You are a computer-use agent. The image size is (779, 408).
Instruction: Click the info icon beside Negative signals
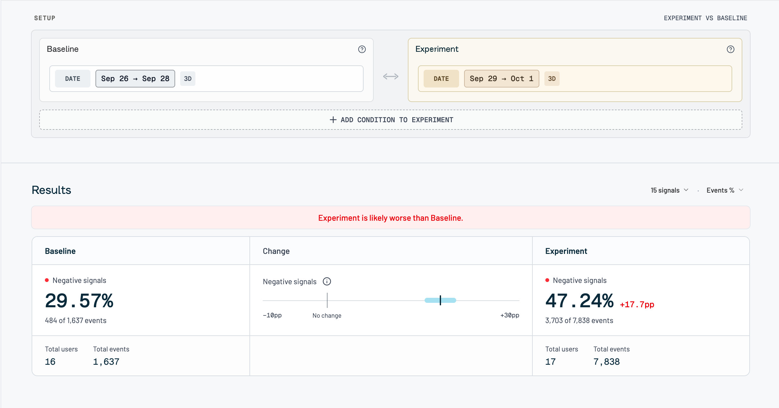pyautogui.click(x=327, y=281)
